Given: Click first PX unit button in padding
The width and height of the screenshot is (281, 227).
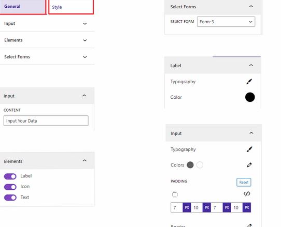Looking at the screenshot, I should pyautogui.click(x=187, y=207).
